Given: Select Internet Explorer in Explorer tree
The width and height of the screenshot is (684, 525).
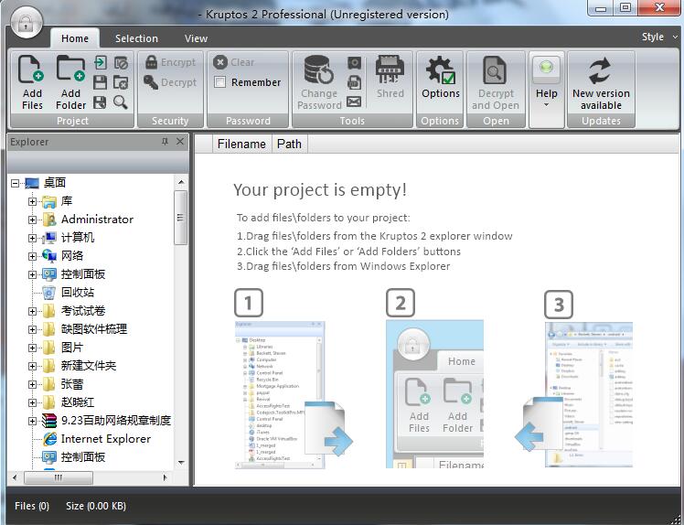Looking at the screenshot, I should pyautogui.click(x=105, y=439).
